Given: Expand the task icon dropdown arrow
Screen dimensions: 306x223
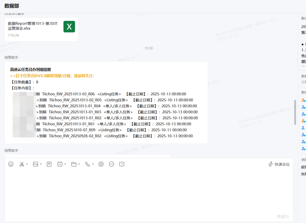Looking at the screenshot, I should (65, 164).
